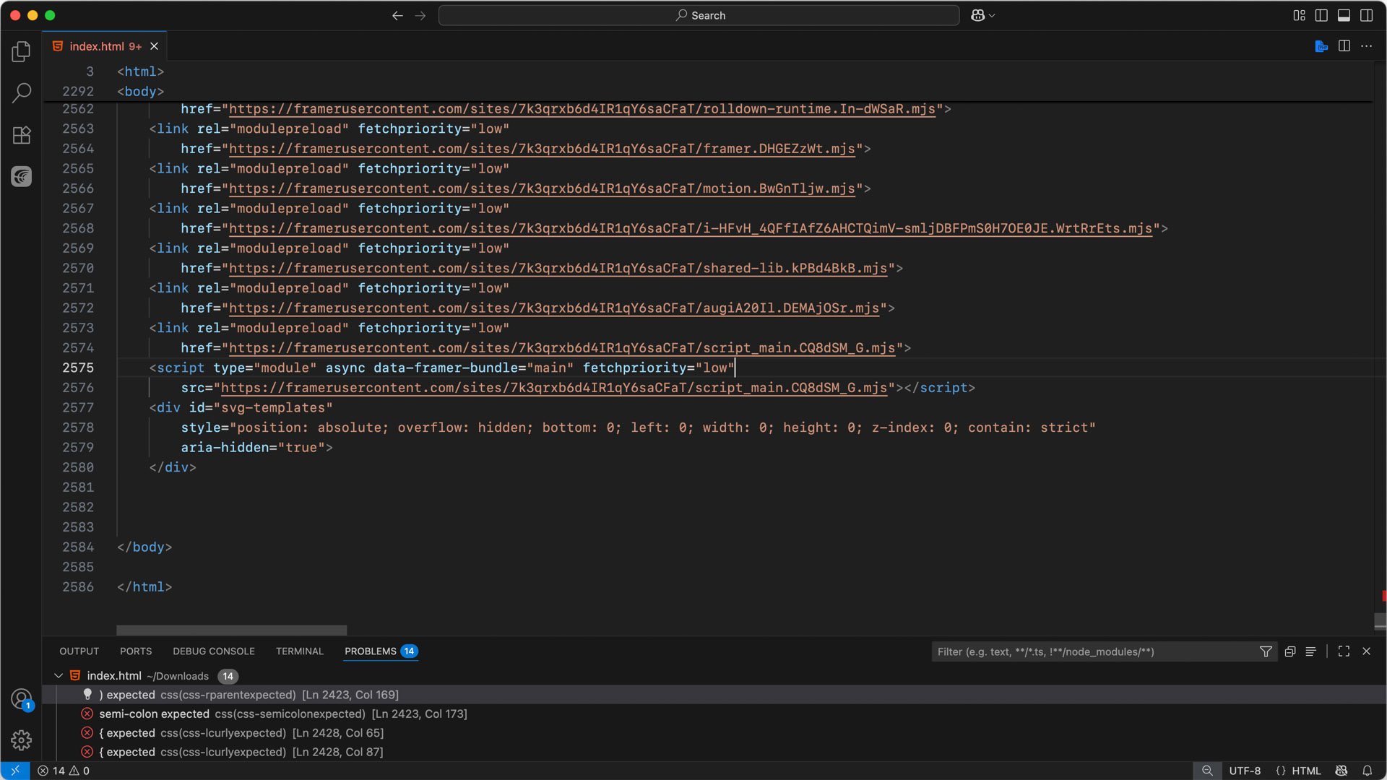
Task: Click the split editor right icon
Action: tap(1344, 46)
